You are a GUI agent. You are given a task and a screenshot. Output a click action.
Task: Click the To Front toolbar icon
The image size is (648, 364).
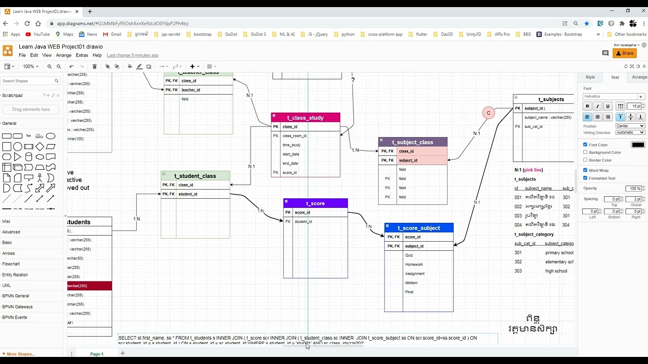108,66
